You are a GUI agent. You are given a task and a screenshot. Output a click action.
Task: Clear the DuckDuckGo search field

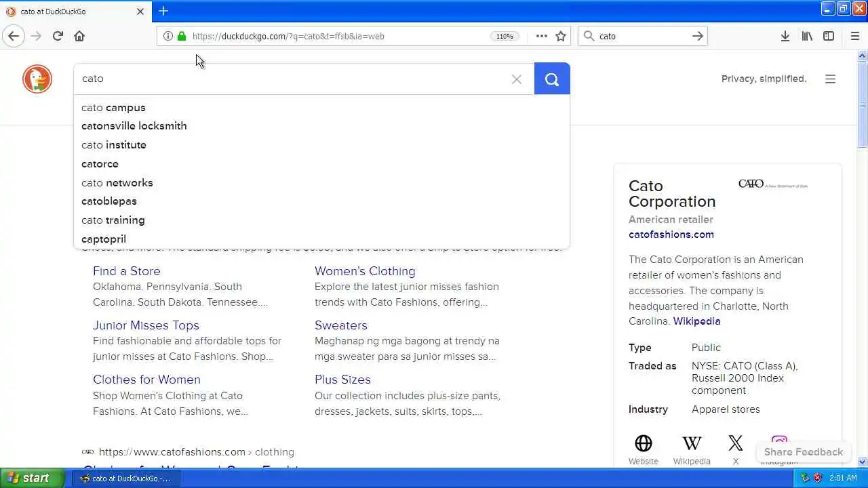(x=517, y=79)
